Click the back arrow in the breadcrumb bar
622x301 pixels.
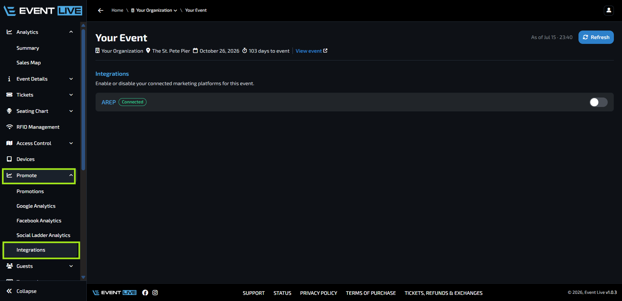(101, 10)
